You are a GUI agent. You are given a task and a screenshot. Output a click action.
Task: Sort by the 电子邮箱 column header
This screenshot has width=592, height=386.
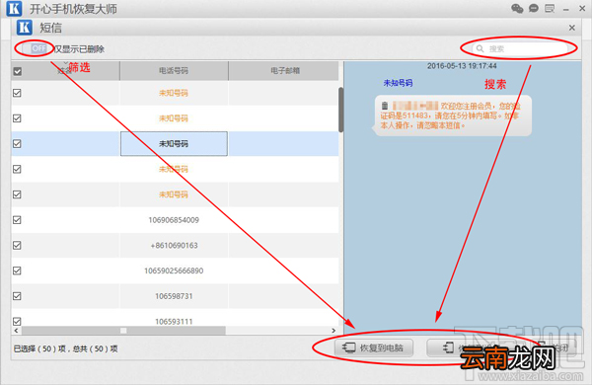click(x=284, y=71)
